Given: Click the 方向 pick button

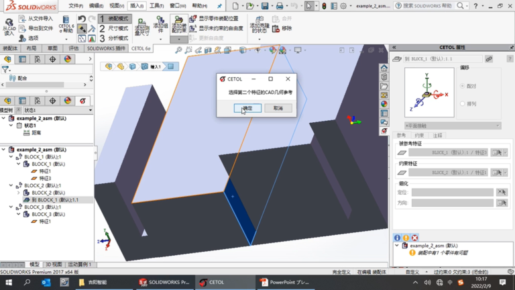Looking at the screenshot, I should (502, 203).
